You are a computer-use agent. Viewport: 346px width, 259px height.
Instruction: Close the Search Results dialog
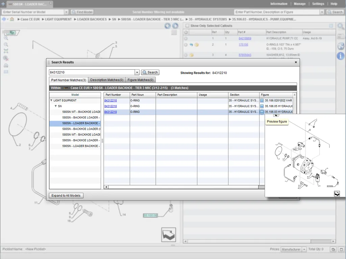pyautogui.click(x=296, y=62)
